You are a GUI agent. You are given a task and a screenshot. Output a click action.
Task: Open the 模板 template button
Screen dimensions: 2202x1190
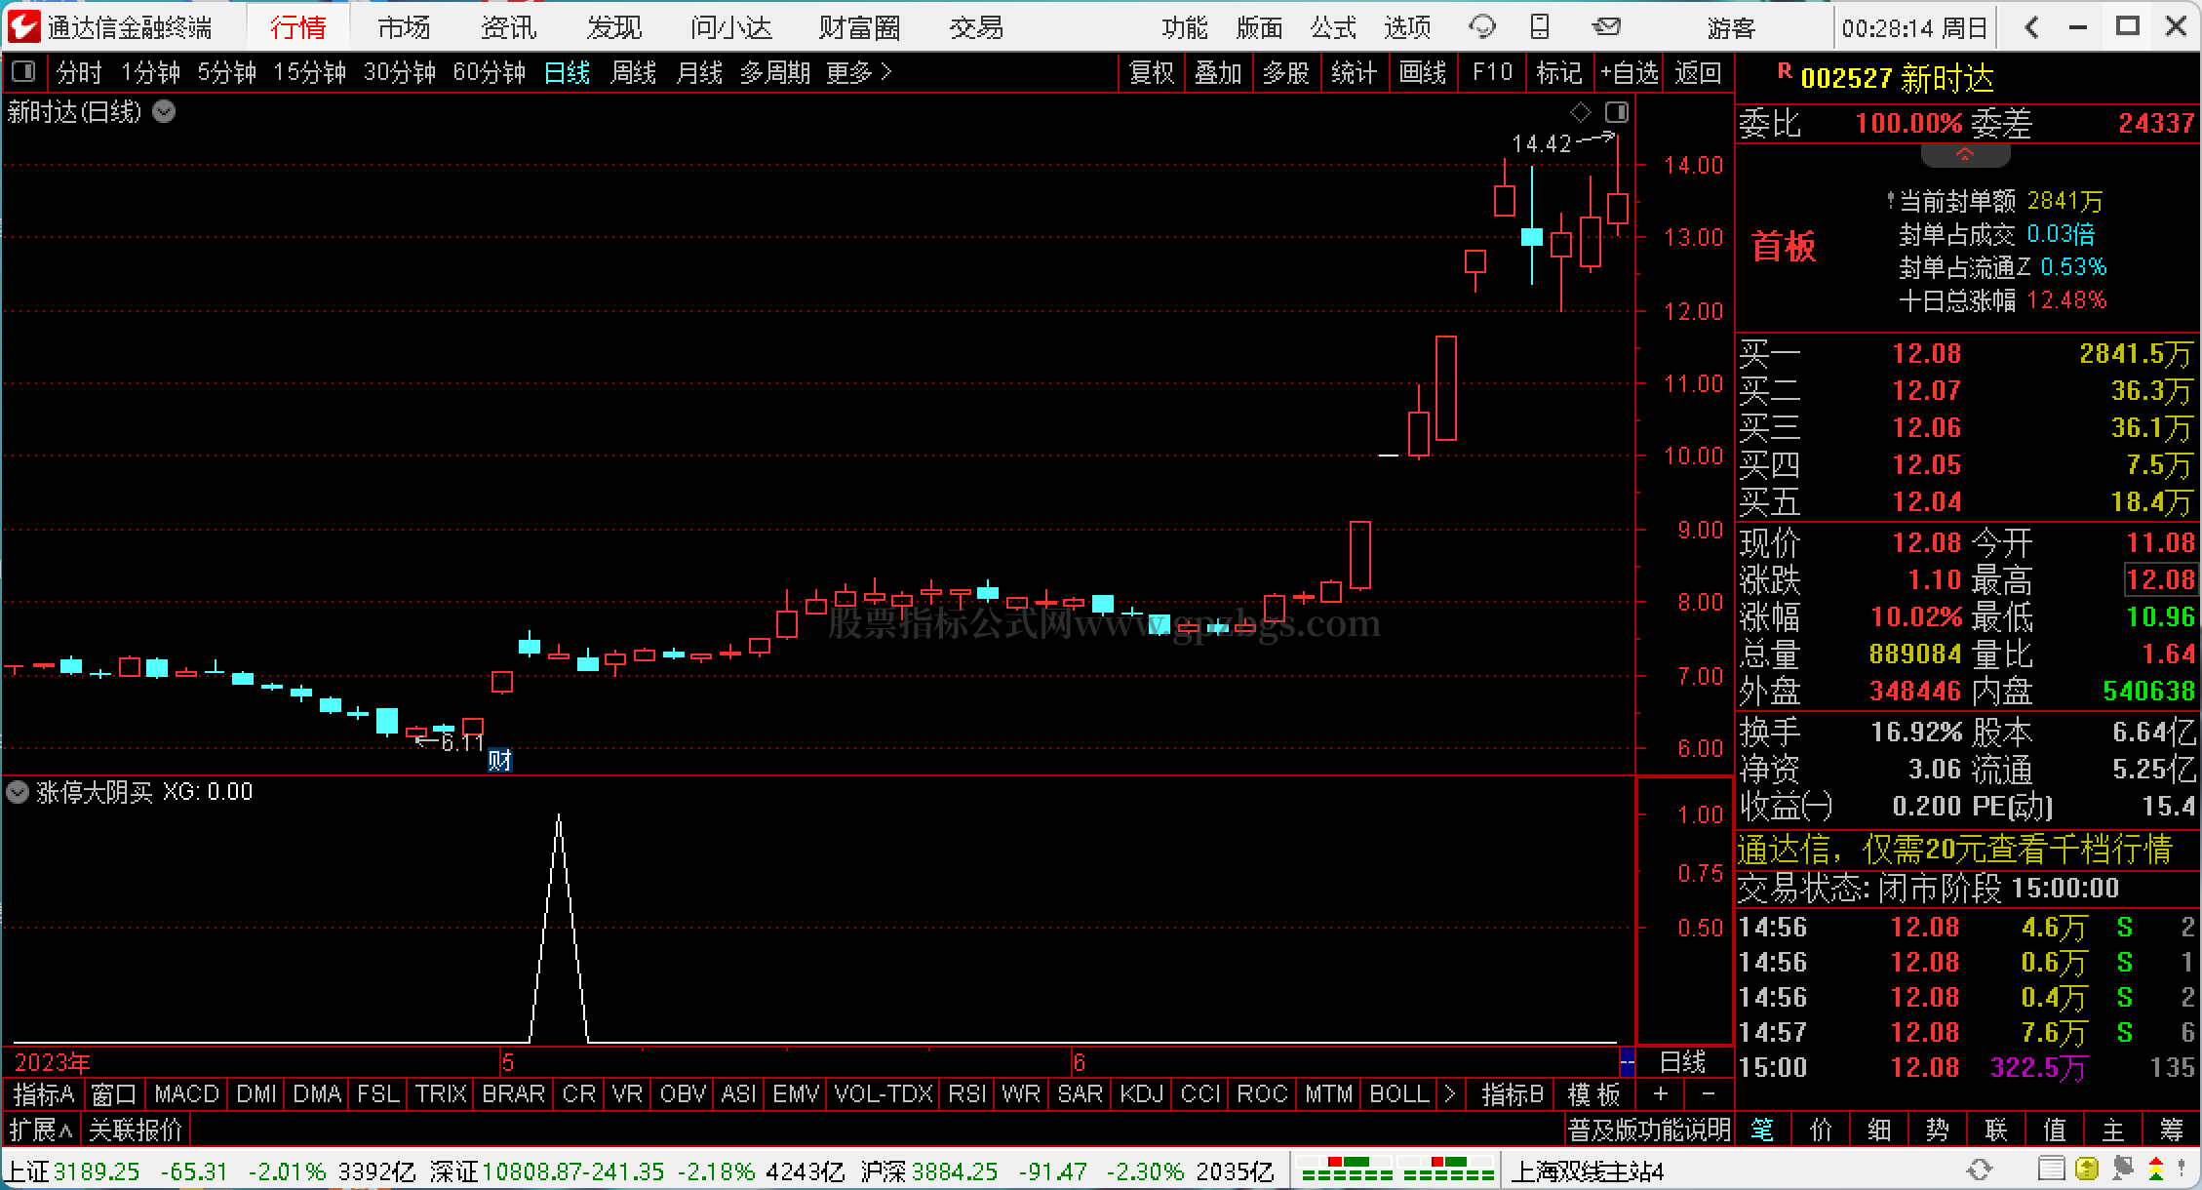pyautogui.click(x=1594, y=1094)
